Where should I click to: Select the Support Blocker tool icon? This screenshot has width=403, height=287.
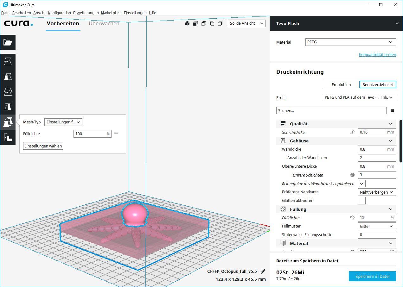[x=8, y=137]
